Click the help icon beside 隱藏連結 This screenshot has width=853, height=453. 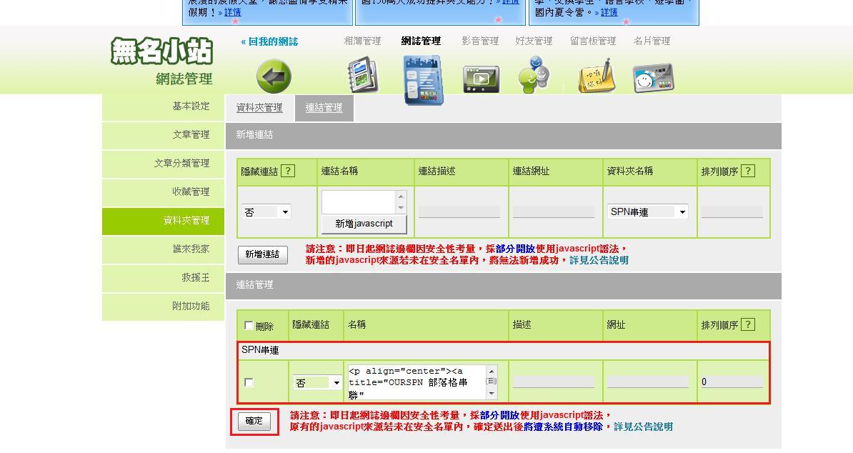288,171
